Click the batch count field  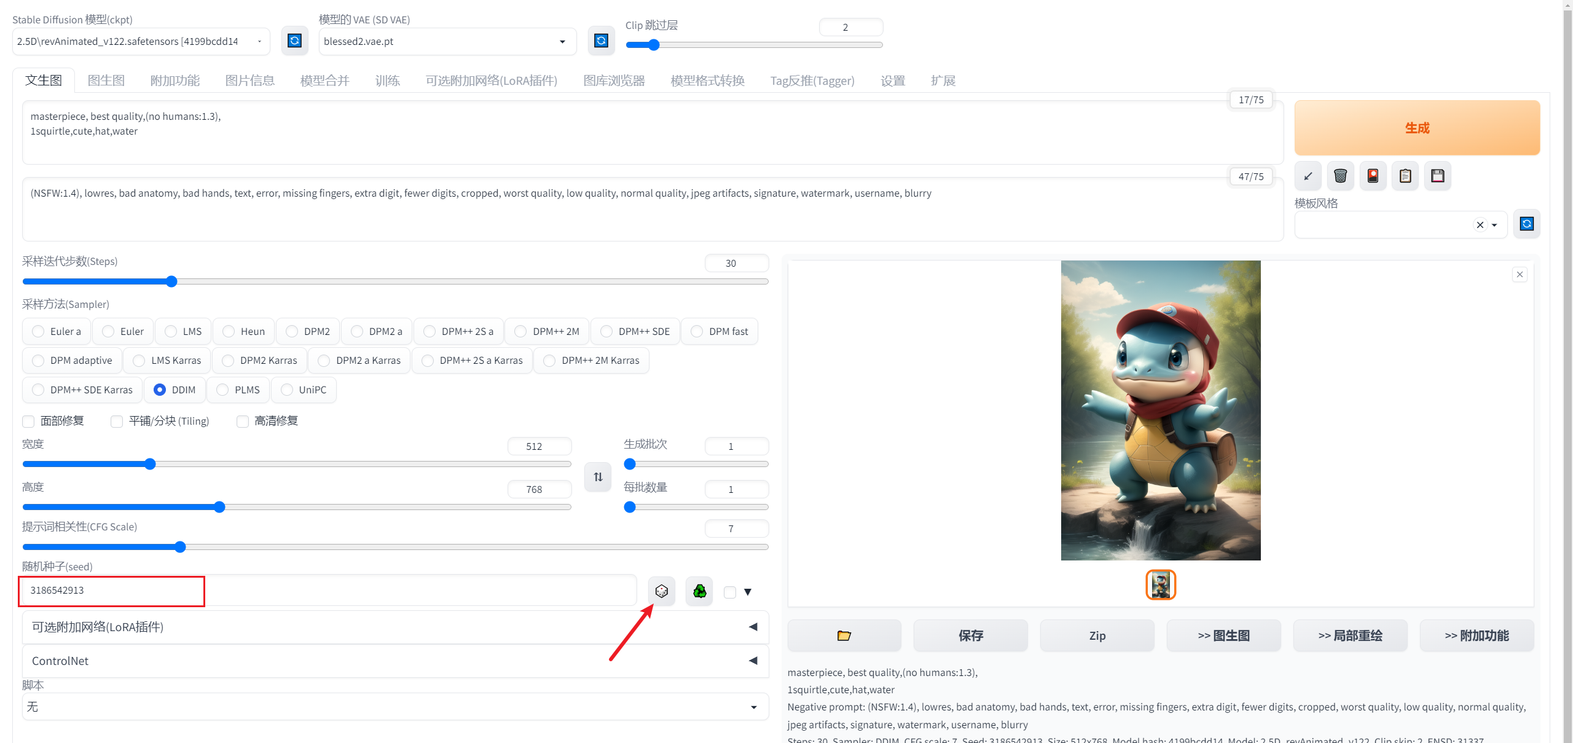click(736, 446)
